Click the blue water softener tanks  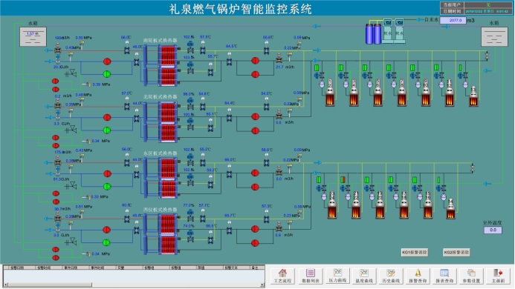(x=374, y=34)
